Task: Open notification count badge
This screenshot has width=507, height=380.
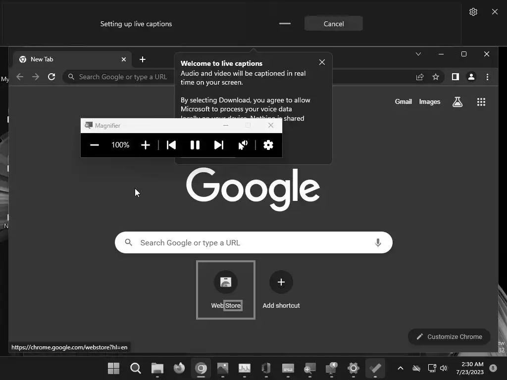Action: (x=493, y=368)
